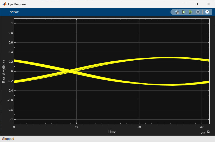Click the Stopped status text
This screenshot has width=215, height=142.
click(x=8, y=139)
